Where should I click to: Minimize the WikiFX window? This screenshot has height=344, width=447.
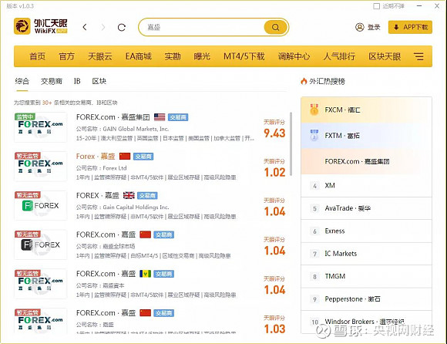coord(419,5)
